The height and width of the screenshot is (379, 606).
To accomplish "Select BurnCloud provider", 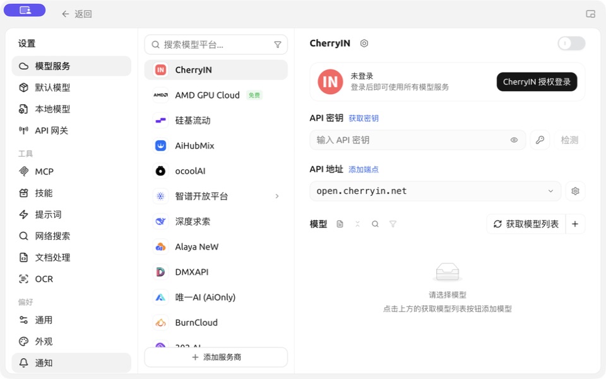I will [216, 323].
